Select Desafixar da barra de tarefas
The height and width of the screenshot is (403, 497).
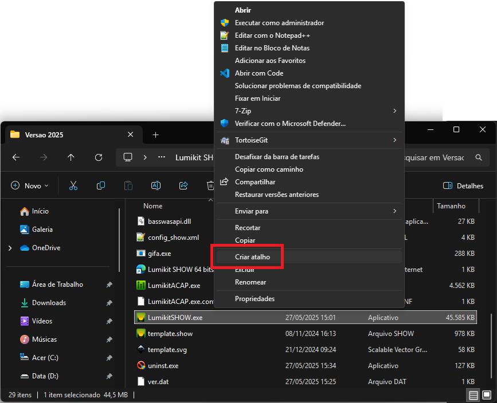pos(309,157)
